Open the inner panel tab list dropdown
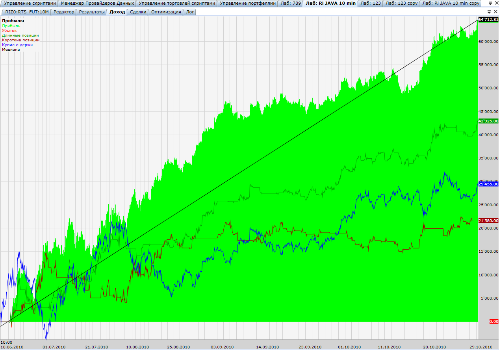 tap(490, 12)
